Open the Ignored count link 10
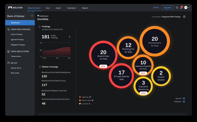 (184, 98)
